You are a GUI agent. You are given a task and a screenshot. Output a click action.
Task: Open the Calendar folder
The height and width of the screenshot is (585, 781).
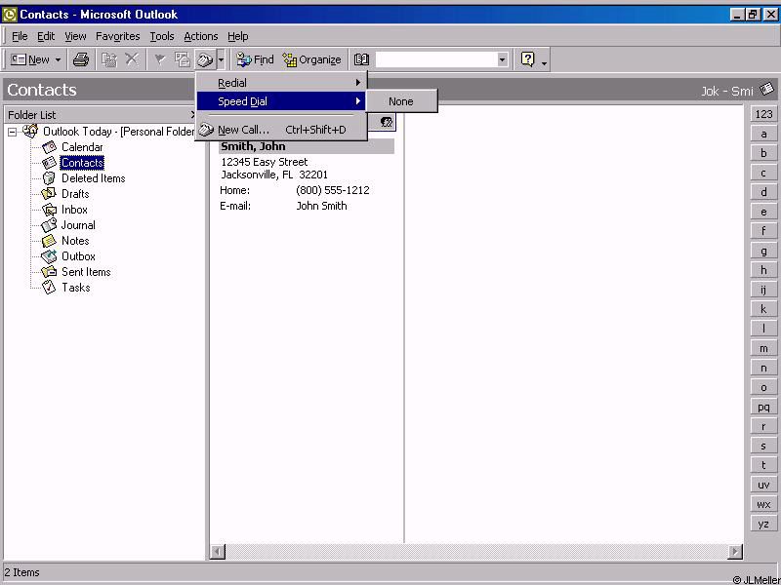82,147
